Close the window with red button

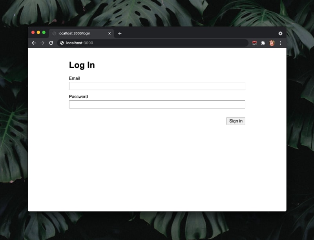pyautogui.click(x=33, y=32)
